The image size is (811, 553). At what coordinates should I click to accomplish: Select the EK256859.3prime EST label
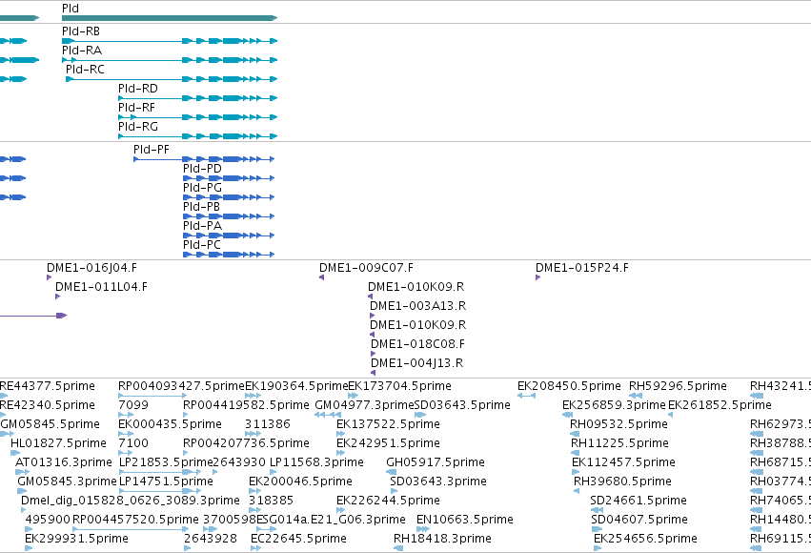pyautogui.click(x=614, y=405)
